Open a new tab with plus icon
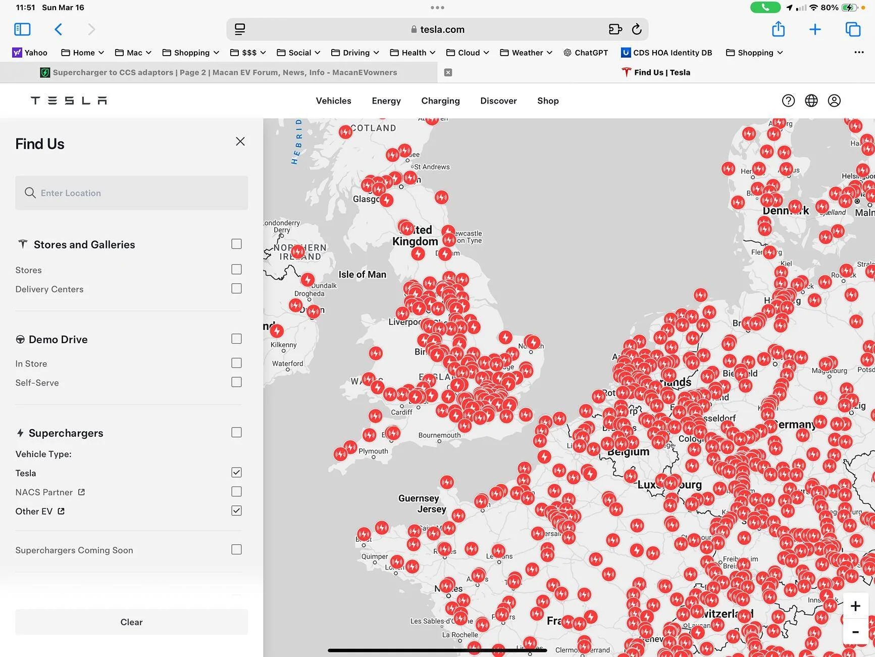Viewport: 875px width, 657px height. click(x=815, y=29)
